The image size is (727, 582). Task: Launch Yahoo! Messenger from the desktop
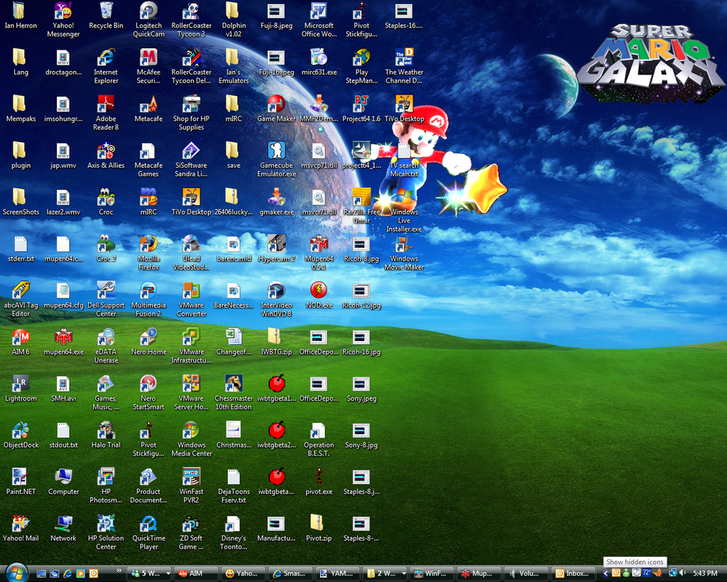click(x=63, y=20)
